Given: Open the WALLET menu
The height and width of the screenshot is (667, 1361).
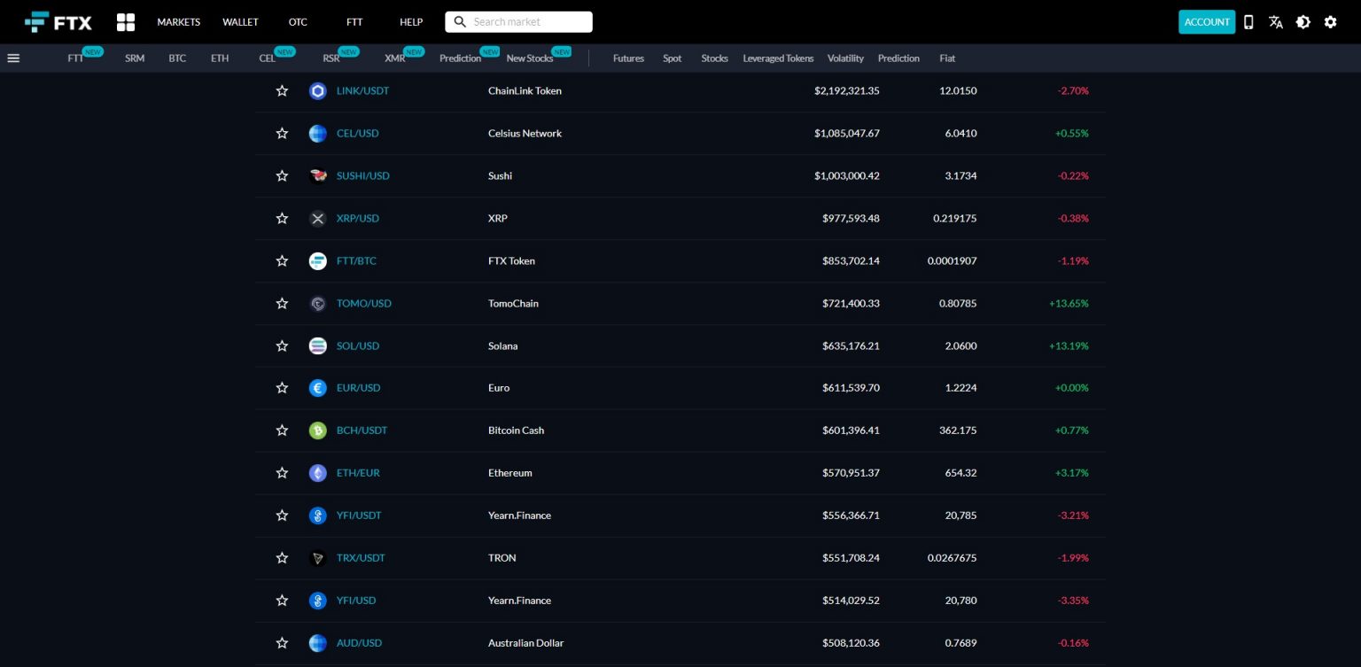Looking at the screenshot, I should pyautogui.click(x=240, y=22).
